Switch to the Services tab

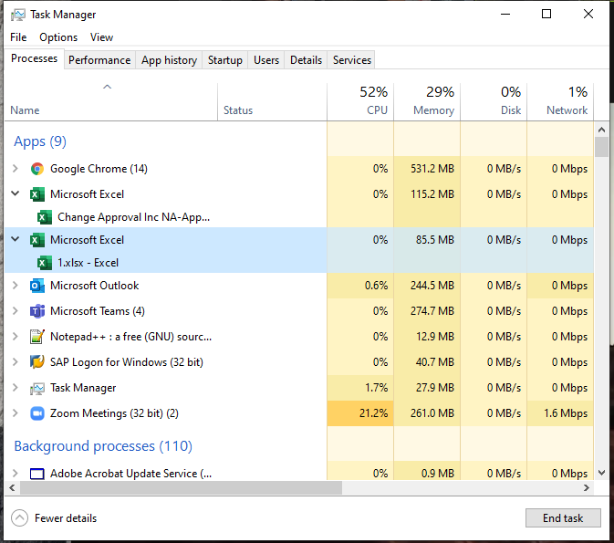click(352, 60)
